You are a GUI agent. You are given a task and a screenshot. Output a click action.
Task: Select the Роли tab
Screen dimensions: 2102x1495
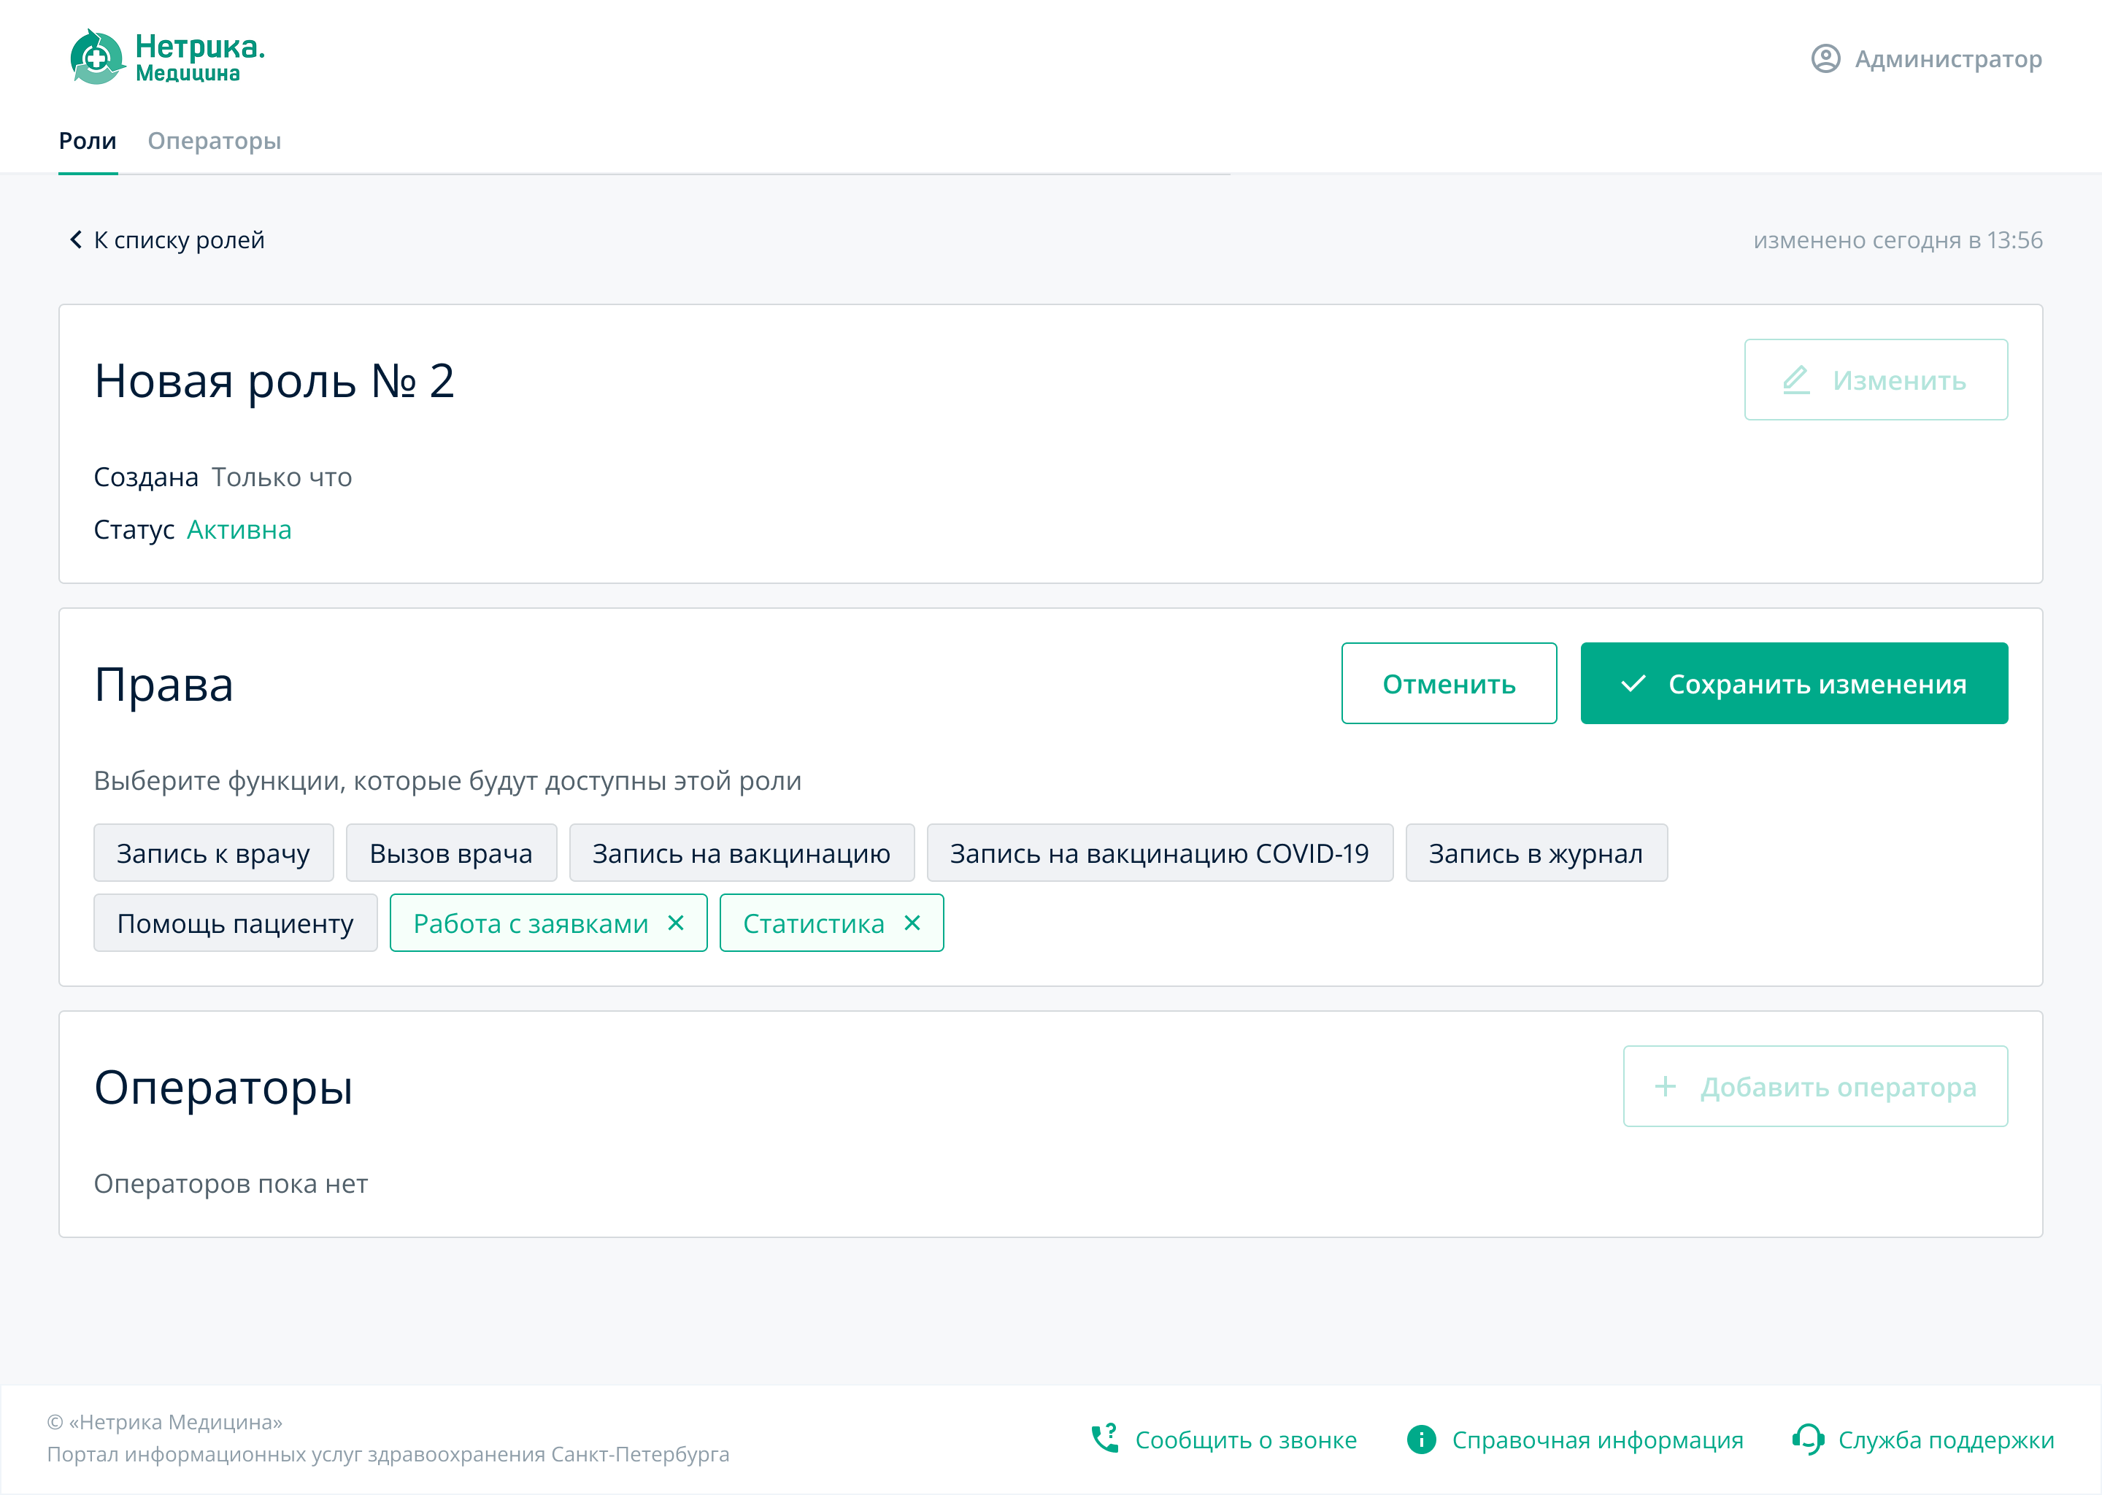tap(88, 141)
